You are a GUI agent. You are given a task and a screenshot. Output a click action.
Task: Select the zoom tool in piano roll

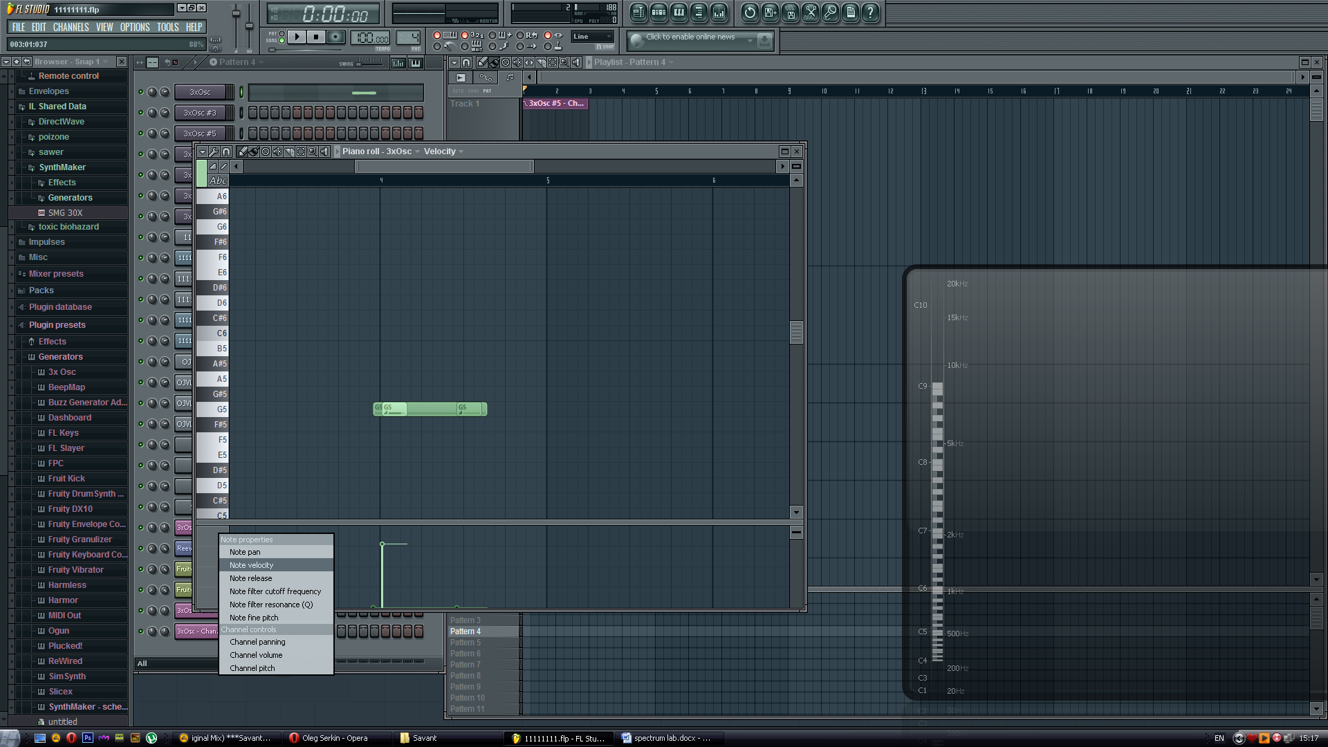(313, 151)
